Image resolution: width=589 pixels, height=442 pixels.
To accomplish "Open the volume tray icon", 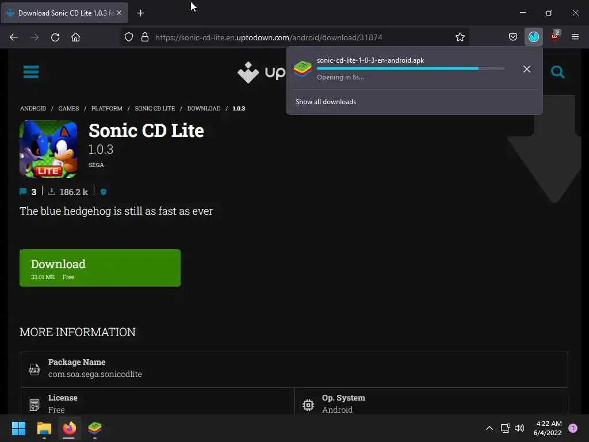I will [519, 428].
